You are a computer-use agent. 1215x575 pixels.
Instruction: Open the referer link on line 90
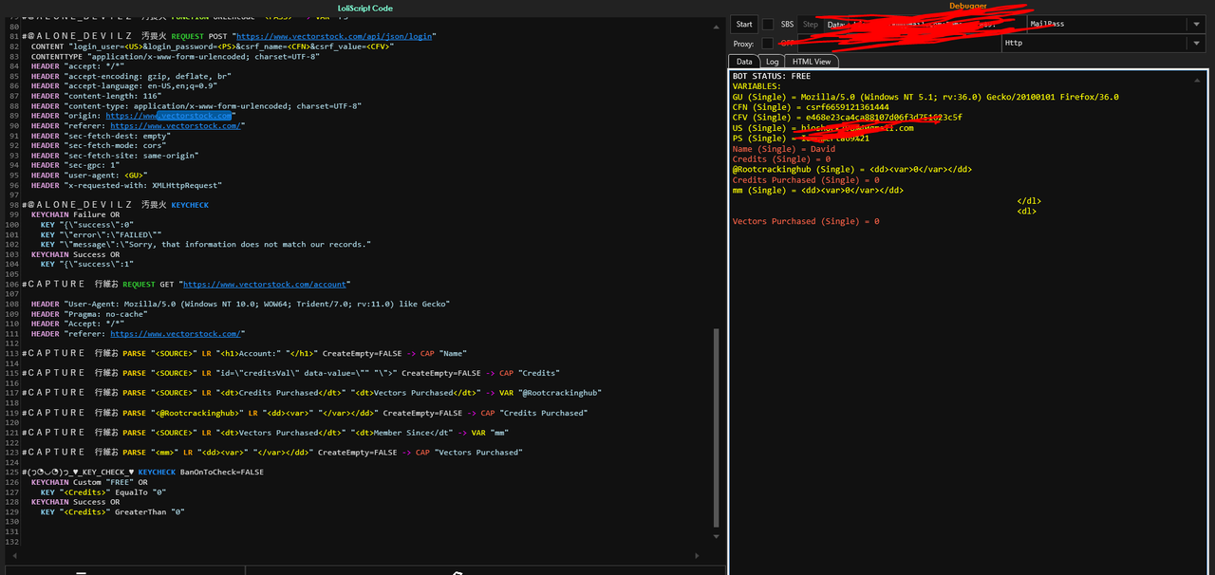pos(175,126)
